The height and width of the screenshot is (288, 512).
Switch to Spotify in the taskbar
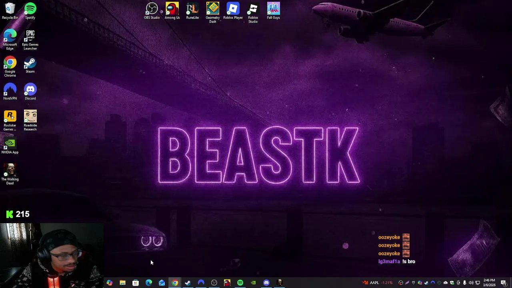pyautogui.click(x=240, y=283)
